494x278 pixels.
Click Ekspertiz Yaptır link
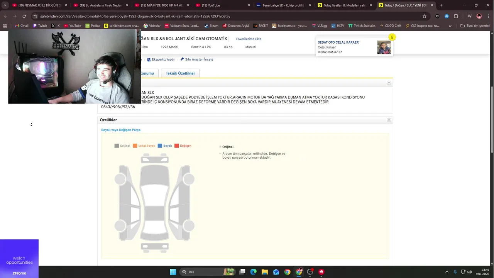[x=161, y=59]
